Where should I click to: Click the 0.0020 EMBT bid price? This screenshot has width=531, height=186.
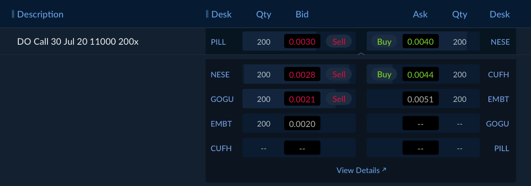pos(302,124)
